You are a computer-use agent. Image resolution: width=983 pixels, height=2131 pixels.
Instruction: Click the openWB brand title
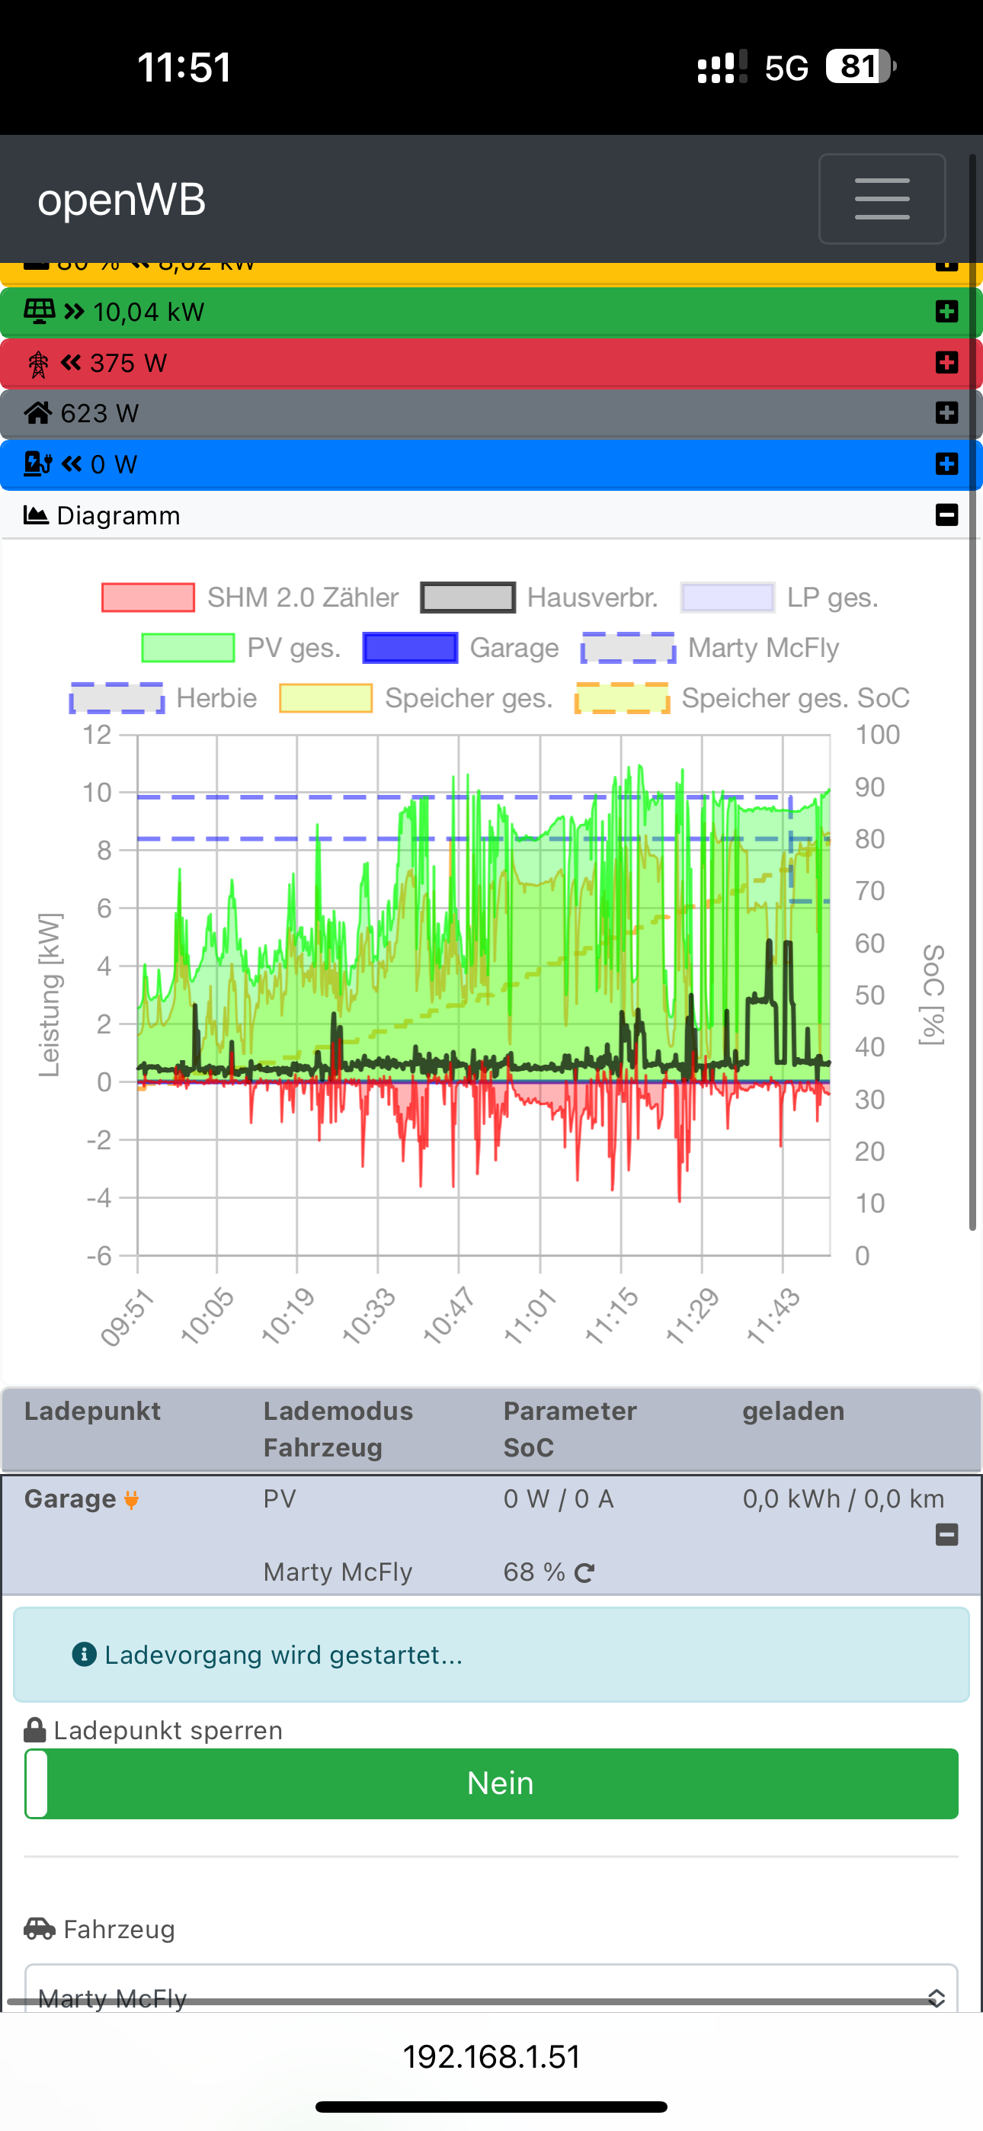pyautogui.click(x=122, y=200)
